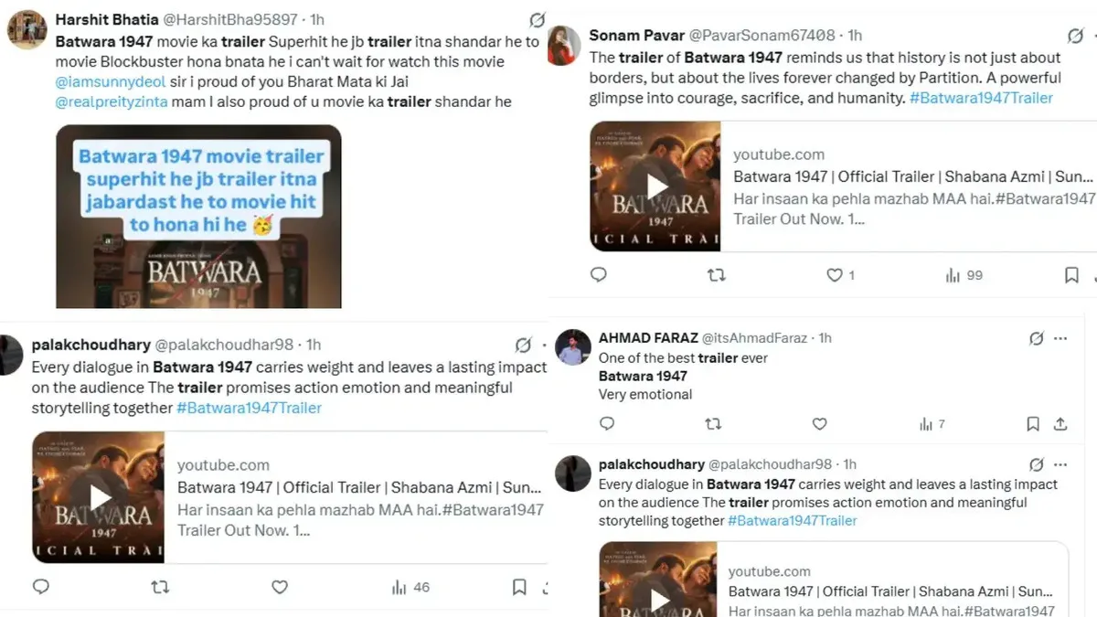Play YouTube trailer in Sonam Pavar's tweet

655,186
